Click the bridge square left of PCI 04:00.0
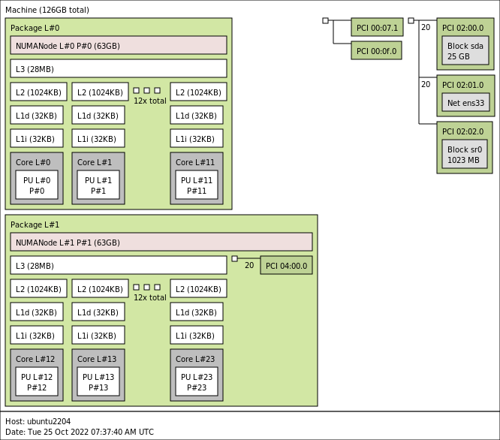The image size is (500, 440). [x=234, y=258]
